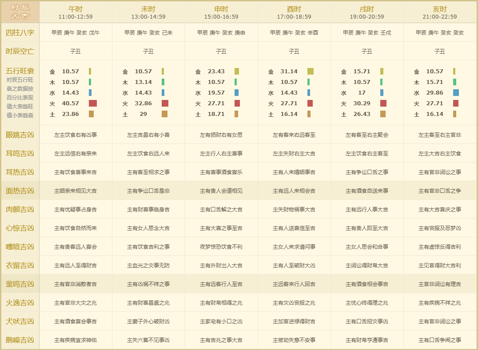Click the 衣留吉凶 row label
The image size is (478, 350).
[20, 265]
